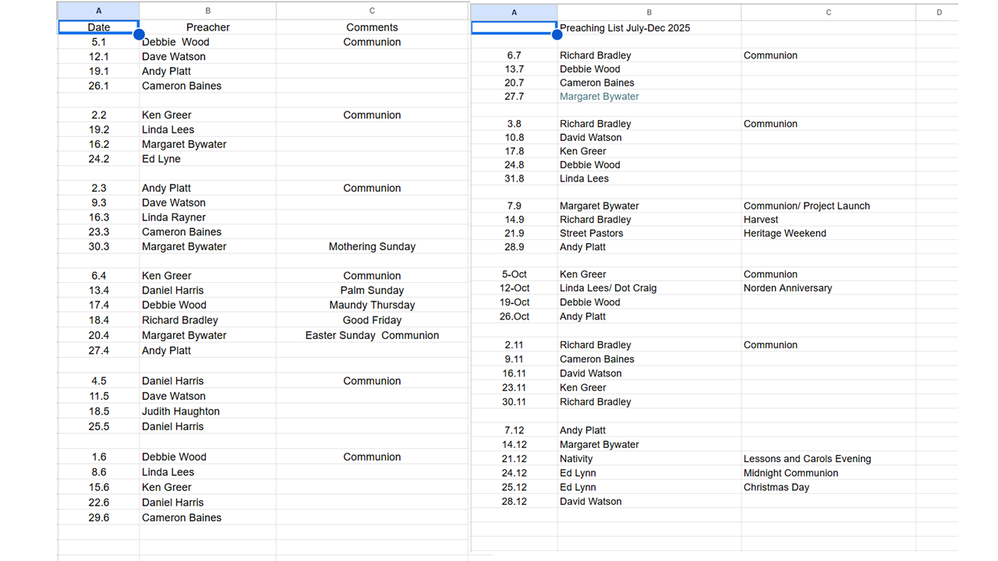Select the 'Harvest' comment cell
The height and width of the screenshot is (561, 998).
point(828,220)
